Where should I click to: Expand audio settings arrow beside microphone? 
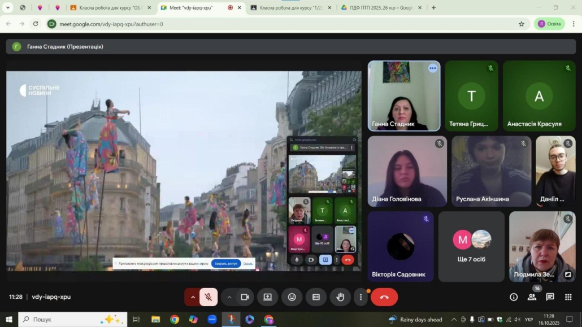click(193, 297)
